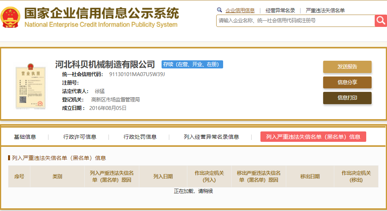This screenshot has height=211, width=387.
Task: Open the 列入经营异常名录信息 tab
Action: [211, 137]
